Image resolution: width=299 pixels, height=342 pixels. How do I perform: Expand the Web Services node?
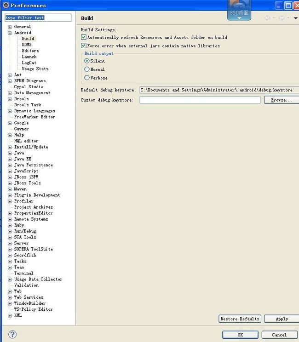tap(10, 297)
